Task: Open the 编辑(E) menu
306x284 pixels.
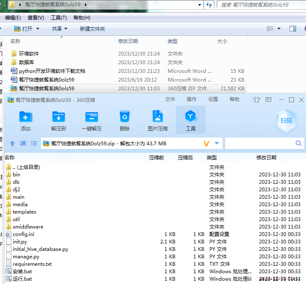Action: [13, 18]
